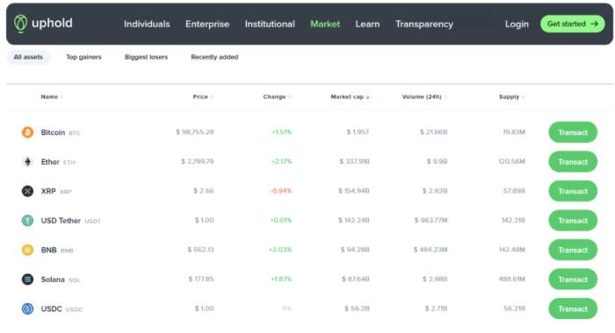Open the Recently added tab
Image resolution: width=615 pixels, height=333 pixels.
(x=214, y=57)
